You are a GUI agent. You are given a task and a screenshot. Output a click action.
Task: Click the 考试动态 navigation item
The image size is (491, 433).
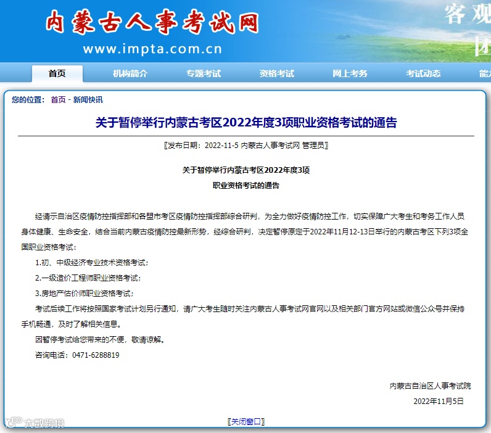(423, 73)
